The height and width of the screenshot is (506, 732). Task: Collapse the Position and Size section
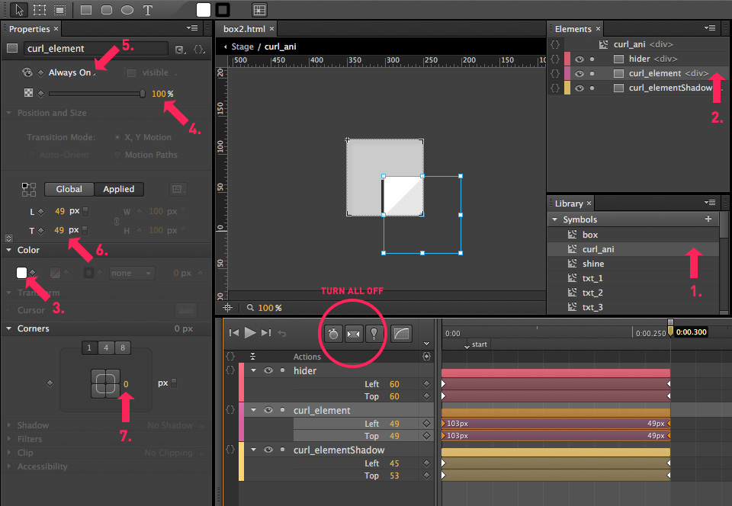pyautogui.click(x=8, y=114)
